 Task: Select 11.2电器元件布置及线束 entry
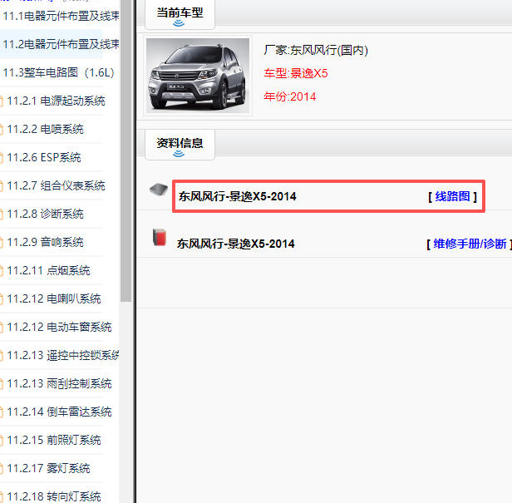61,44
